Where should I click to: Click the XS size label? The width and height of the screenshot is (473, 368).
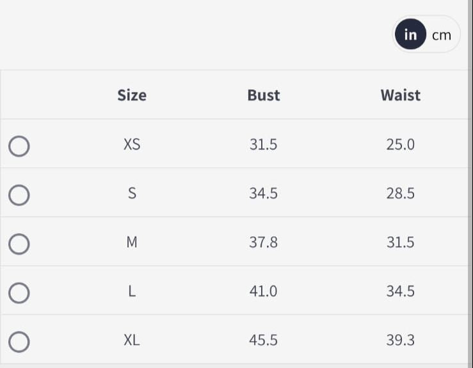pyautogui.click(x=132, y=144)
